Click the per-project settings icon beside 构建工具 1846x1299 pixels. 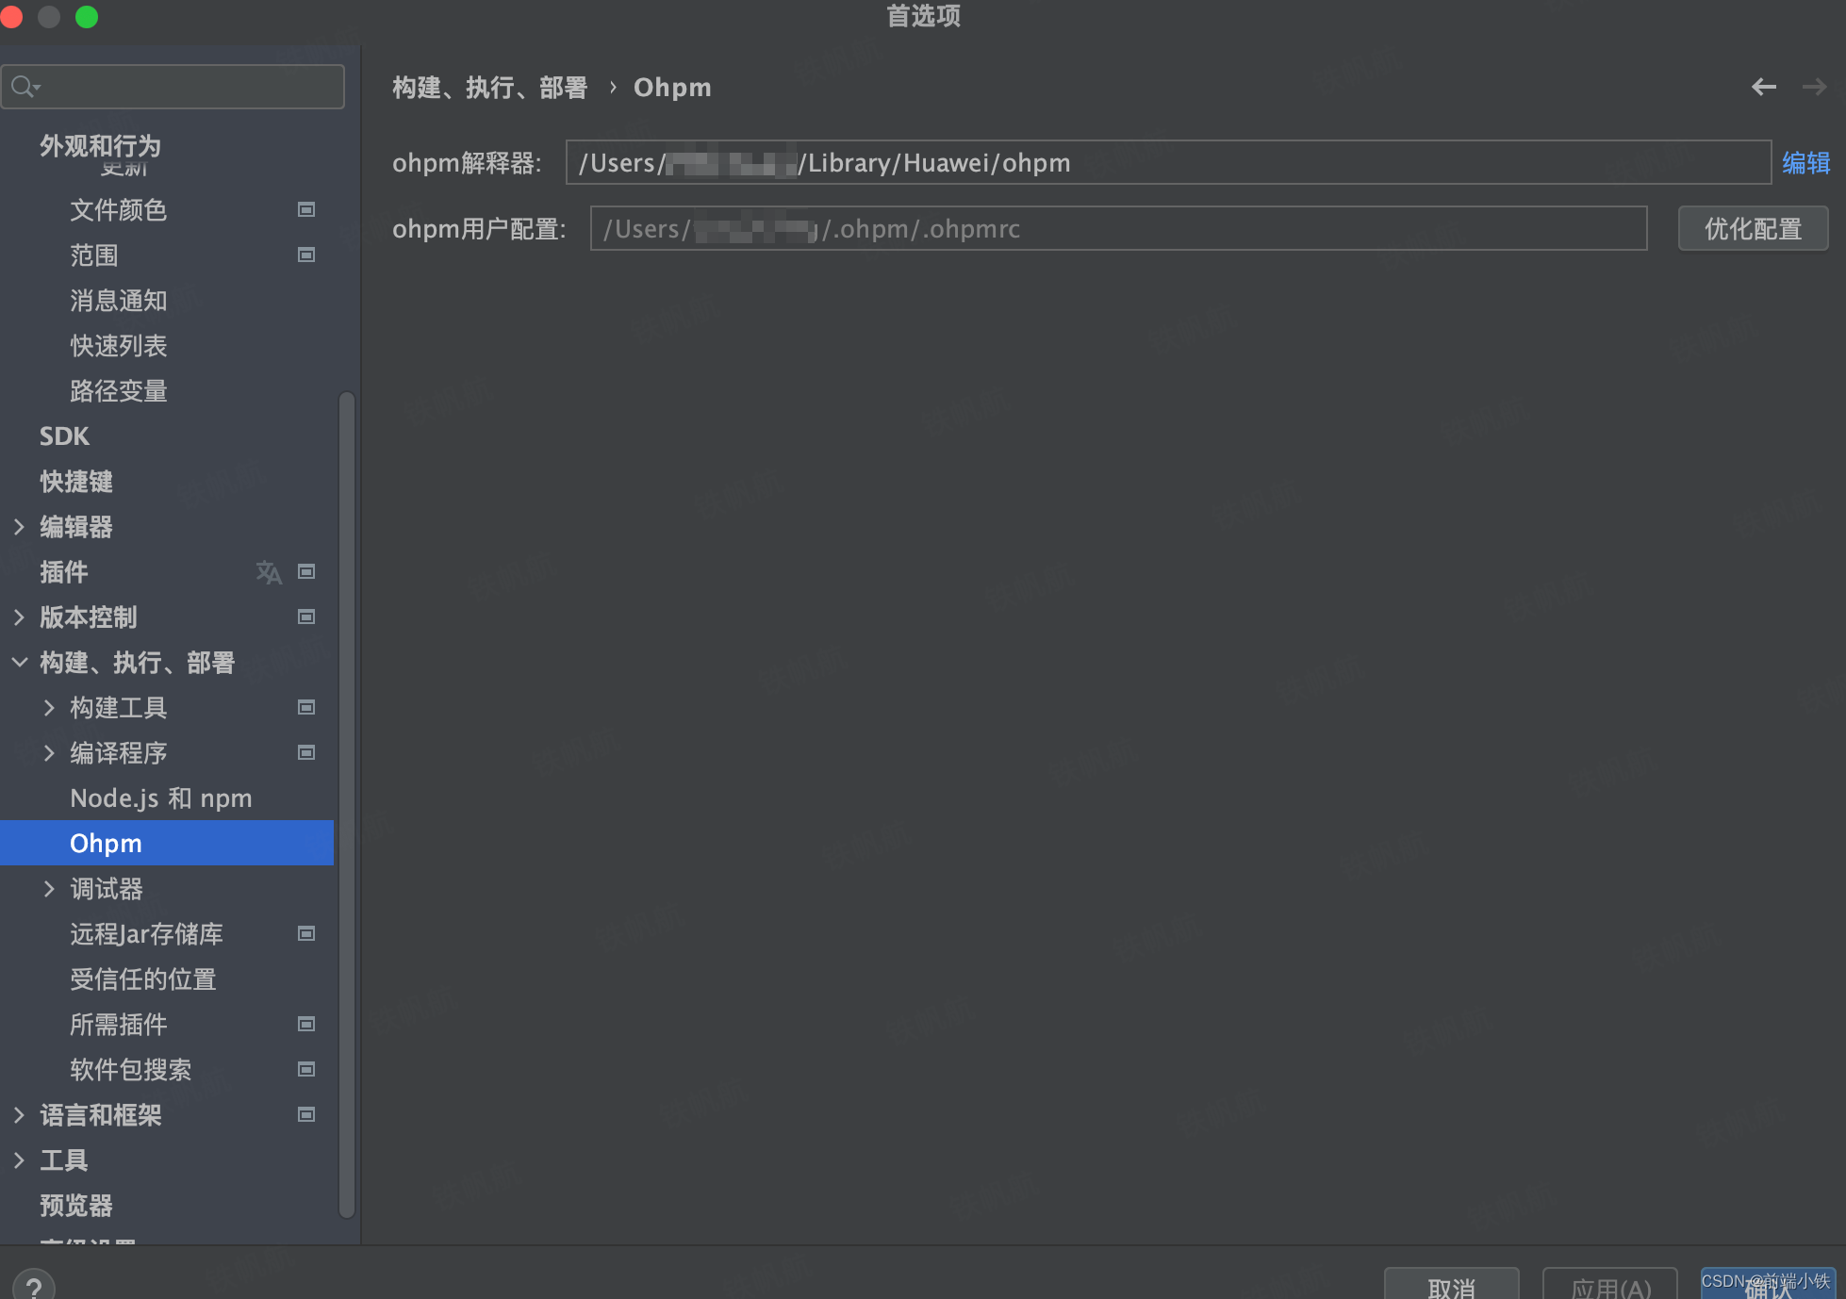pos(305,707)
